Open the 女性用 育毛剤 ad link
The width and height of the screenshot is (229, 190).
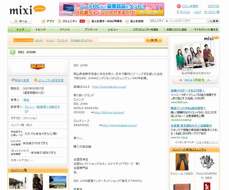click(x=191, y=126)
